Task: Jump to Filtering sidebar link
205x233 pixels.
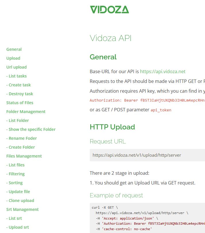Action: [x=16, y=174]
